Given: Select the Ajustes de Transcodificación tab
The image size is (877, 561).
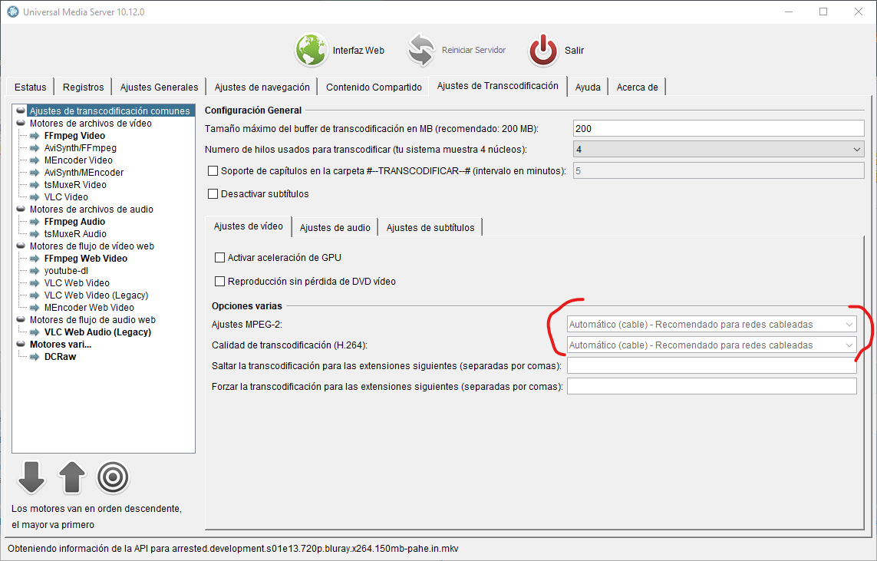Looking at the screenshot, I should coord(498,86).
